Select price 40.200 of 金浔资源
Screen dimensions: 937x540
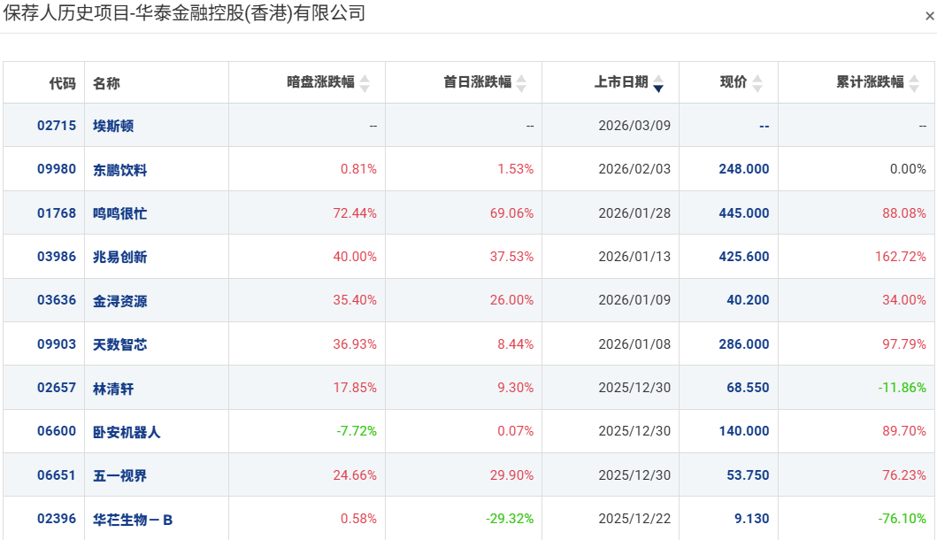(748, 300)
